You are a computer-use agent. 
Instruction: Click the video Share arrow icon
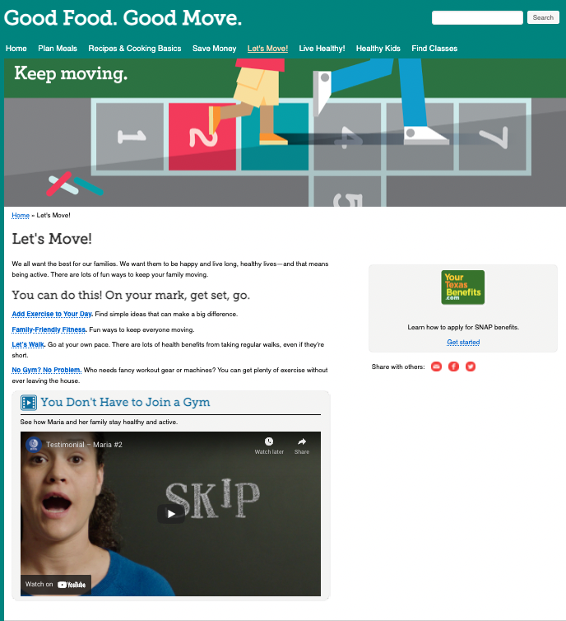pyautogui.click(x=302, y=441)
